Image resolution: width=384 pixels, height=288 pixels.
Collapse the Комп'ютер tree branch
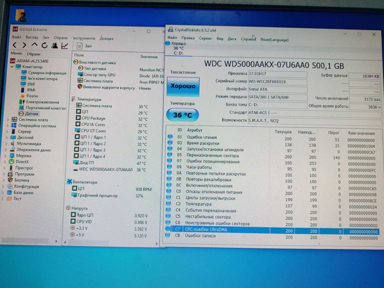12,67
